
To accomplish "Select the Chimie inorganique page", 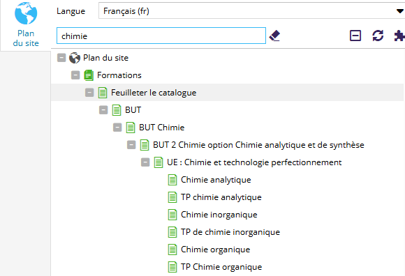I will tap(219, 215).
